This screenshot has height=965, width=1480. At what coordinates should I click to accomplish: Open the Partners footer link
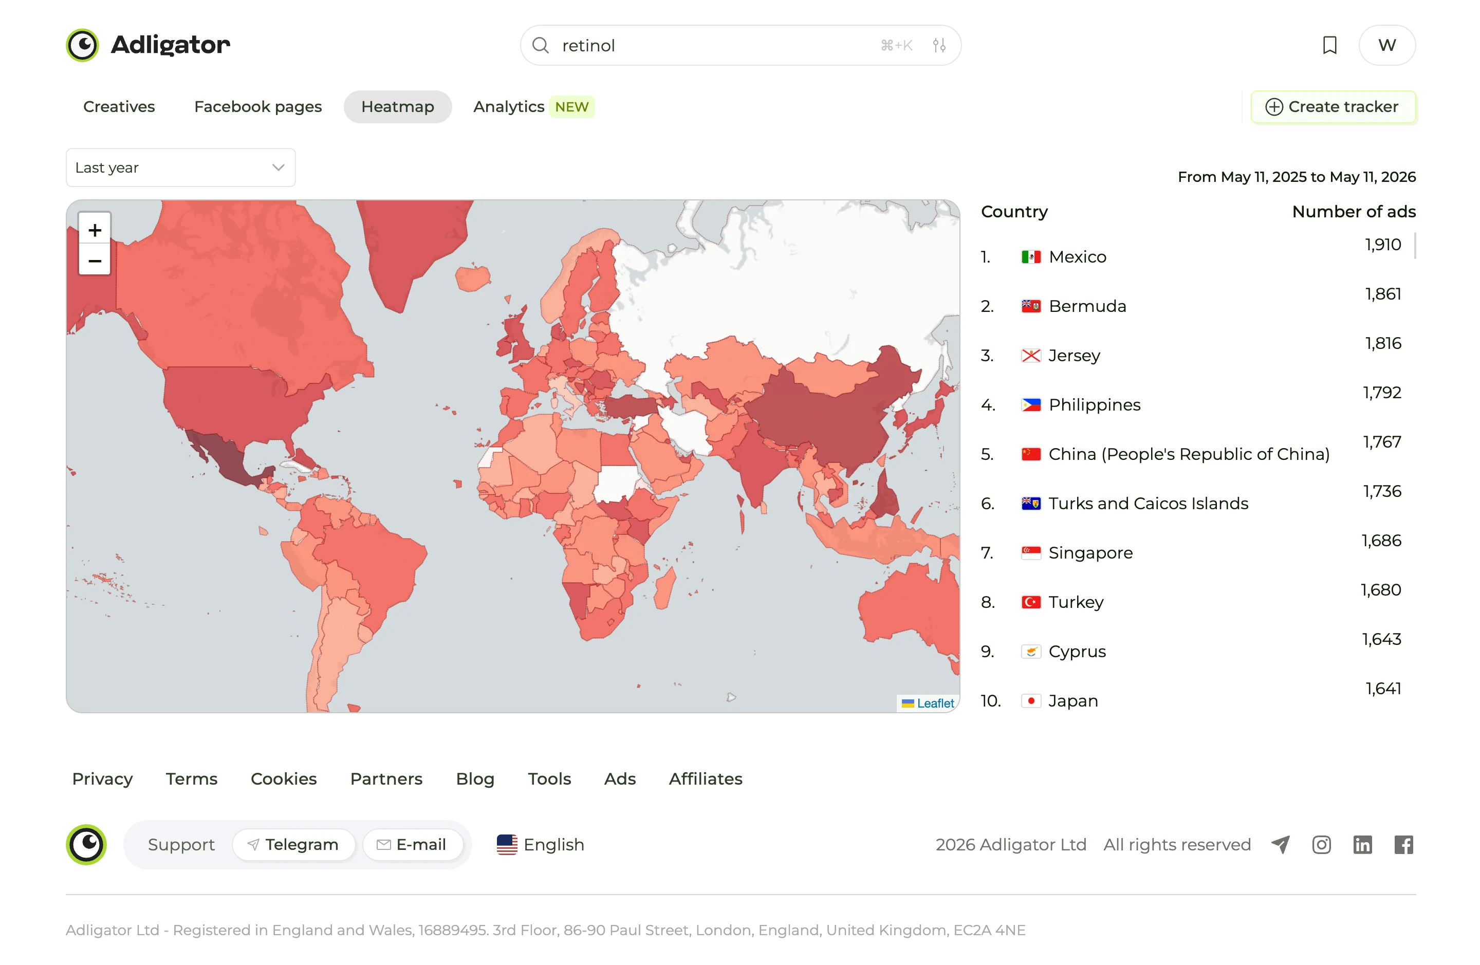tap(386, 778)
